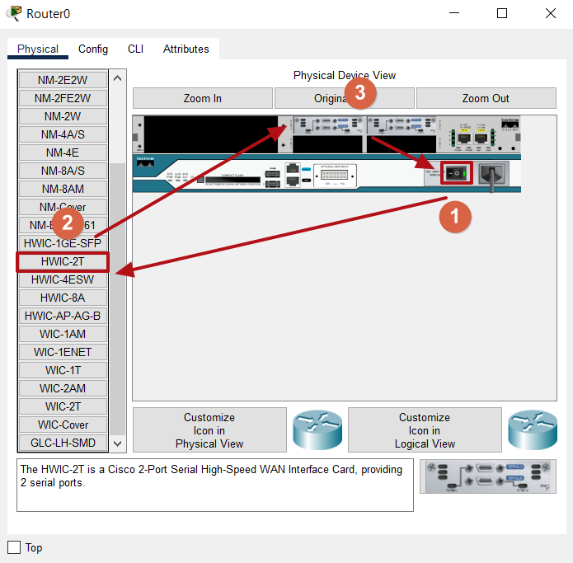Click Customize Icon in Physical View
Screen dimensions: 573x563
[209, 430]
